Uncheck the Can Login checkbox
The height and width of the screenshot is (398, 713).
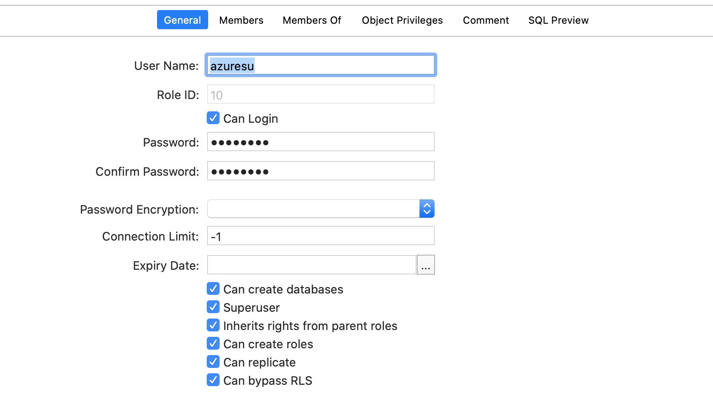tap(213, 118)
